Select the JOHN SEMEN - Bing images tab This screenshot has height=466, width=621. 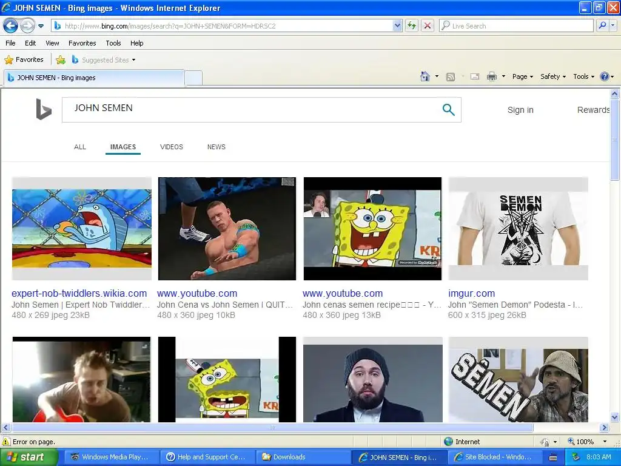click(94, 78)
